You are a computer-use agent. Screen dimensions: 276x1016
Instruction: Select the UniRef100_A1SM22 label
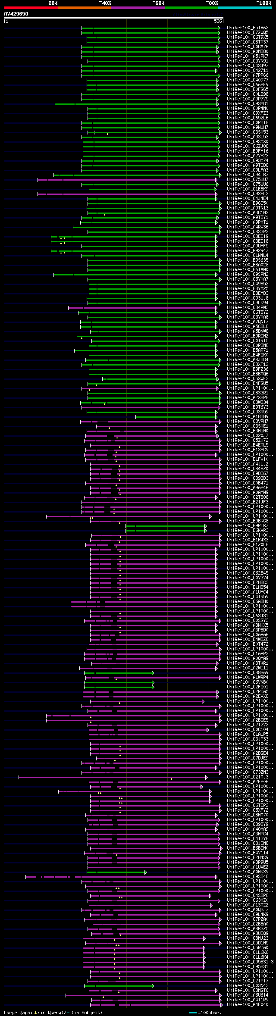[248, 905]
